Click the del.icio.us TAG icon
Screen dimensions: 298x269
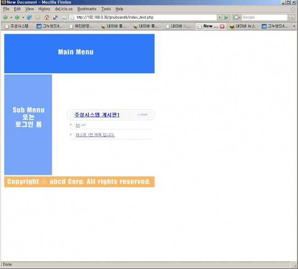tap(64, 17)
